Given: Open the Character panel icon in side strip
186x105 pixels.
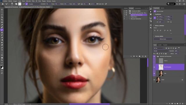Looking at the screenshot, I should pos(151,25).
